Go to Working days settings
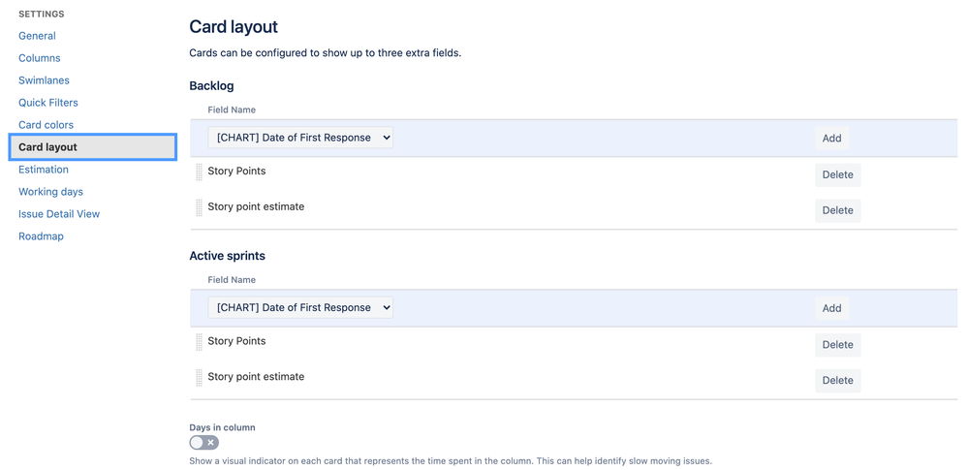The image size is (968, 470). [50, 192]
